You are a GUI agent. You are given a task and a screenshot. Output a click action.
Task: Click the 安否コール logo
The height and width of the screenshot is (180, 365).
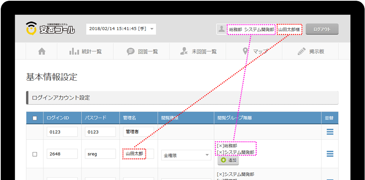(x=50, y=28)
